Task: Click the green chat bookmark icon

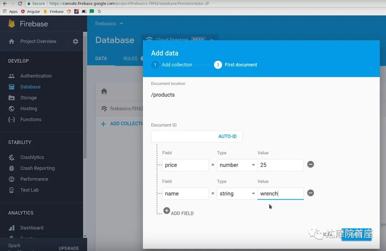Action: (91, 11)
